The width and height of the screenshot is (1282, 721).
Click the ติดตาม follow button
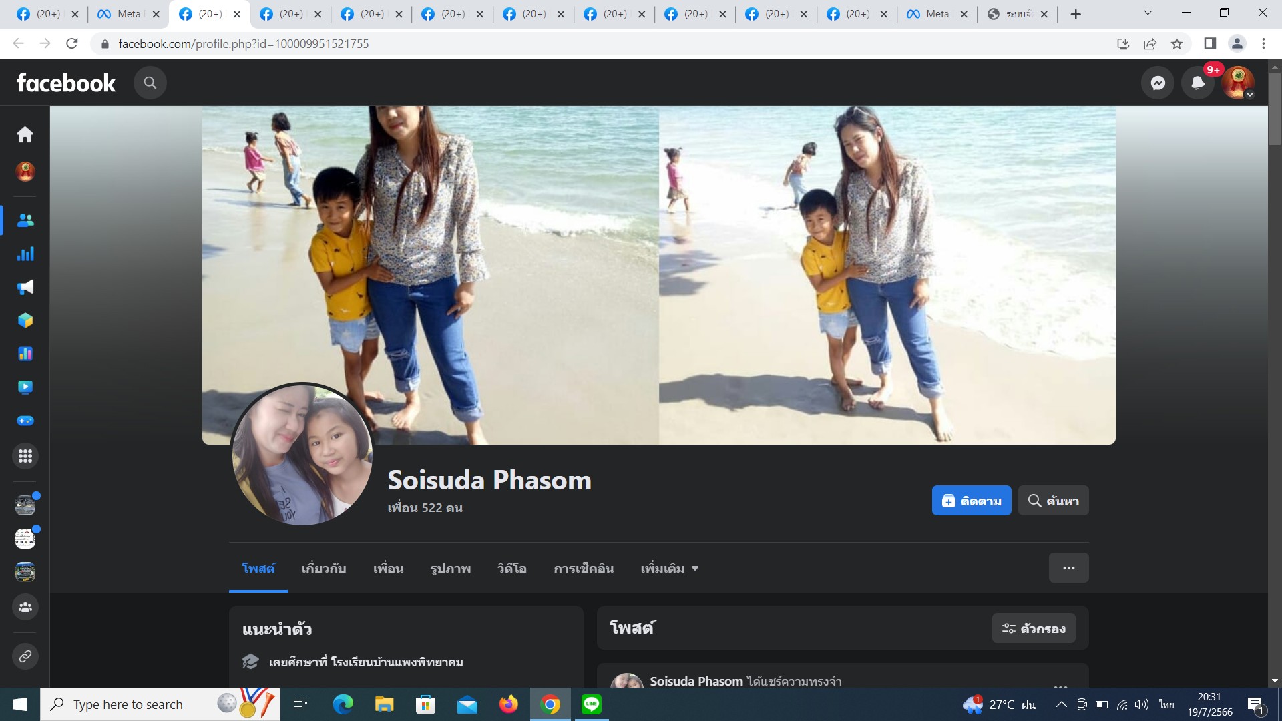click(x=971, y=501)
